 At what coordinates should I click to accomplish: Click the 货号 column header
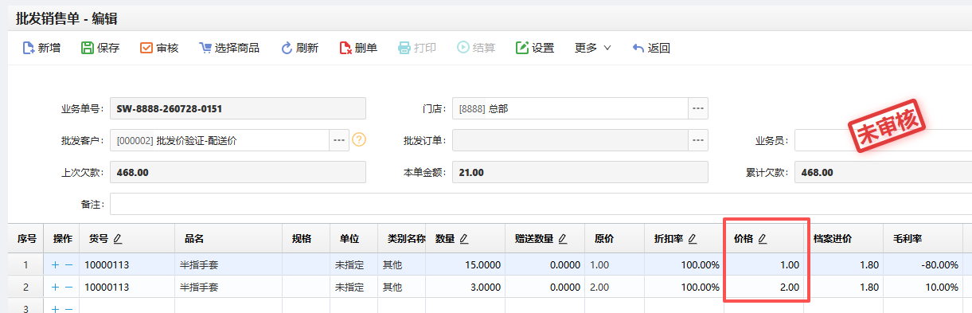tap(127, 238)
